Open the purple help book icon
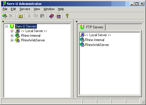The height and width of the screenshot is (105, 146). tap(51, 16)
